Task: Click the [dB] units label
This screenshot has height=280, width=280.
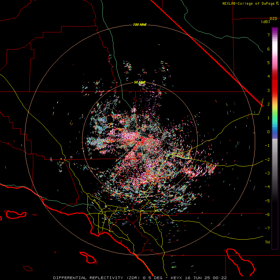Action: 266,22
